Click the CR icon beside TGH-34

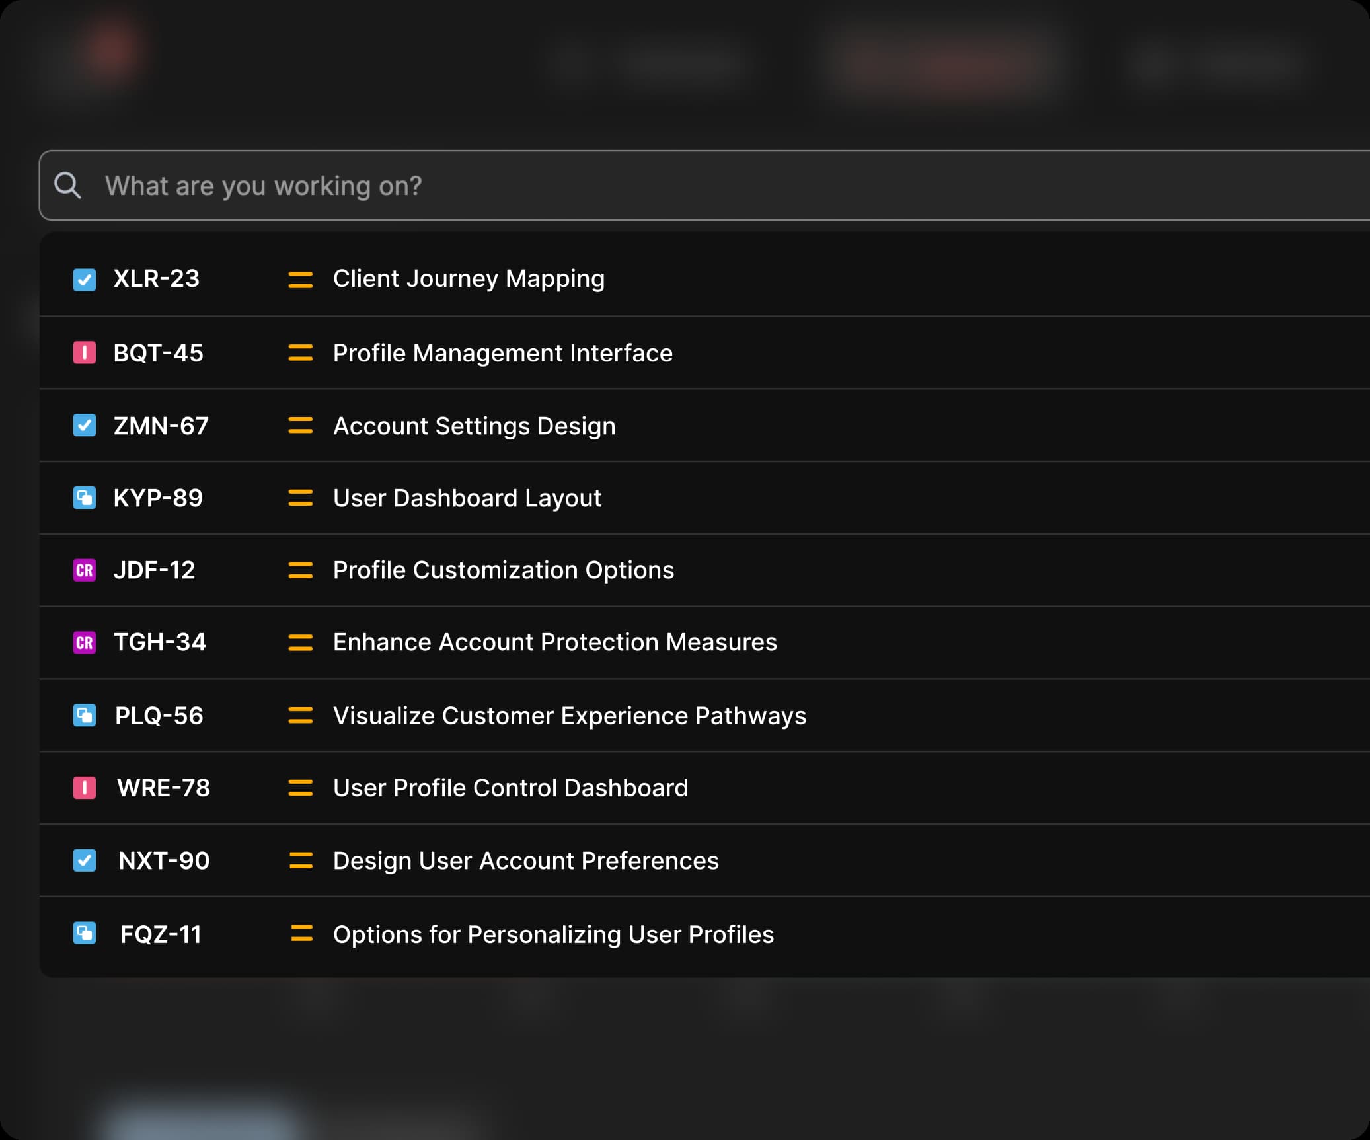(85, 642)
